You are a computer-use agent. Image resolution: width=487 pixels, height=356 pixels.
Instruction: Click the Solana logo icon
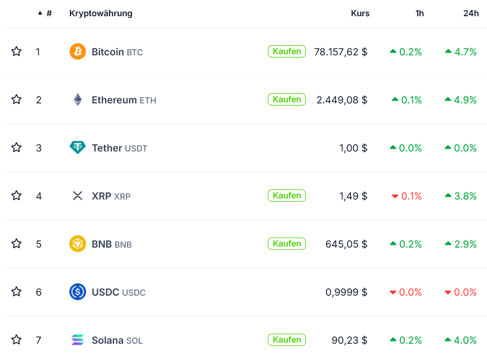[78, 340]
